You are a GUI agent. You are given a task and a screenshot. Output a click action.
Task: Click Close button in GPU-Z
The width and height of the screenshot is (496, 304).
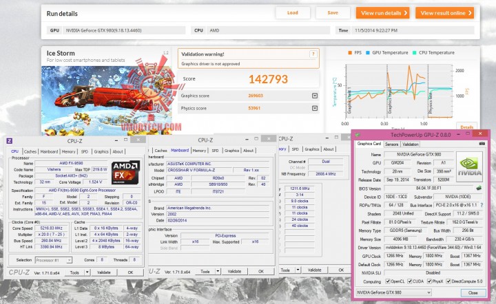473,292
